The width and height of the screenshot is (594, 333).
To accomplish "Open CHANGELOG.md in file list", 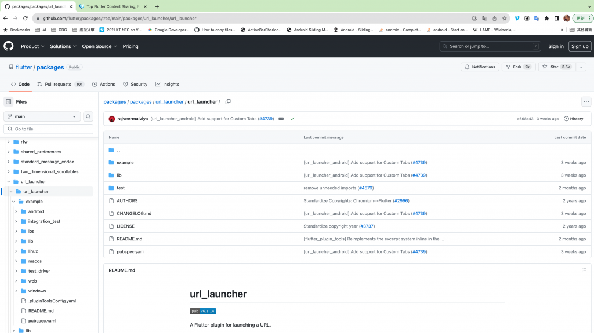I will (134, 214).
